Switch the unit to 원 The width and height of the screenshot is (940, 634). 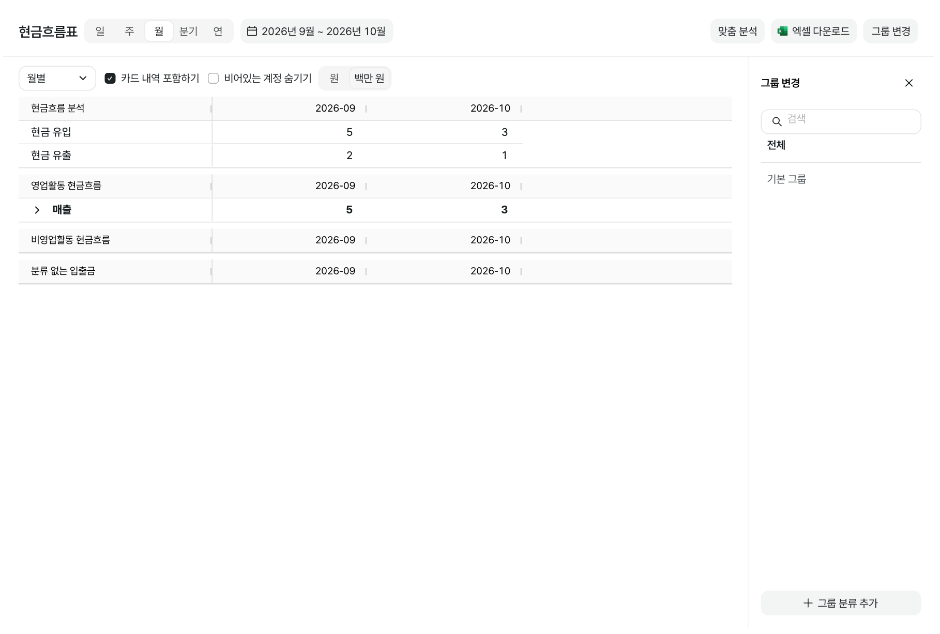click(x=335, y=79)
